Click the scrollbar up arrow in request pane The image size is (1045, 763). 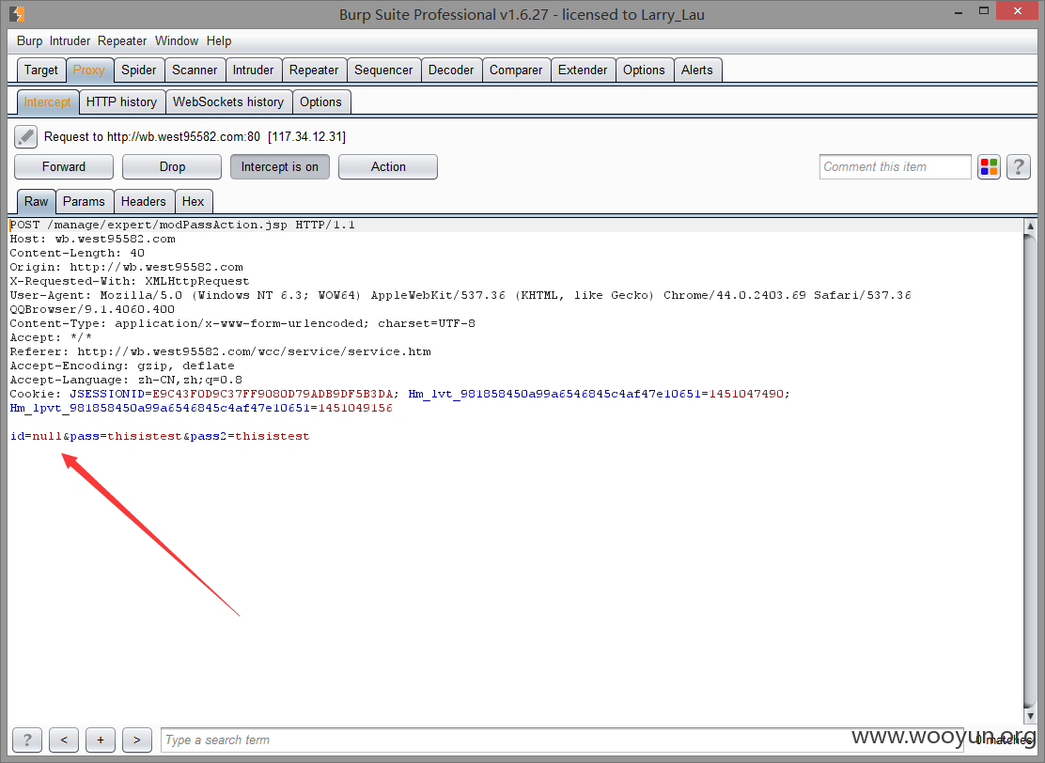coord(1030,226)
